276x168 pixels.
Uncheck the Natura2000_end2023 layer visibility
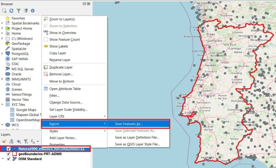pos(8,149)
